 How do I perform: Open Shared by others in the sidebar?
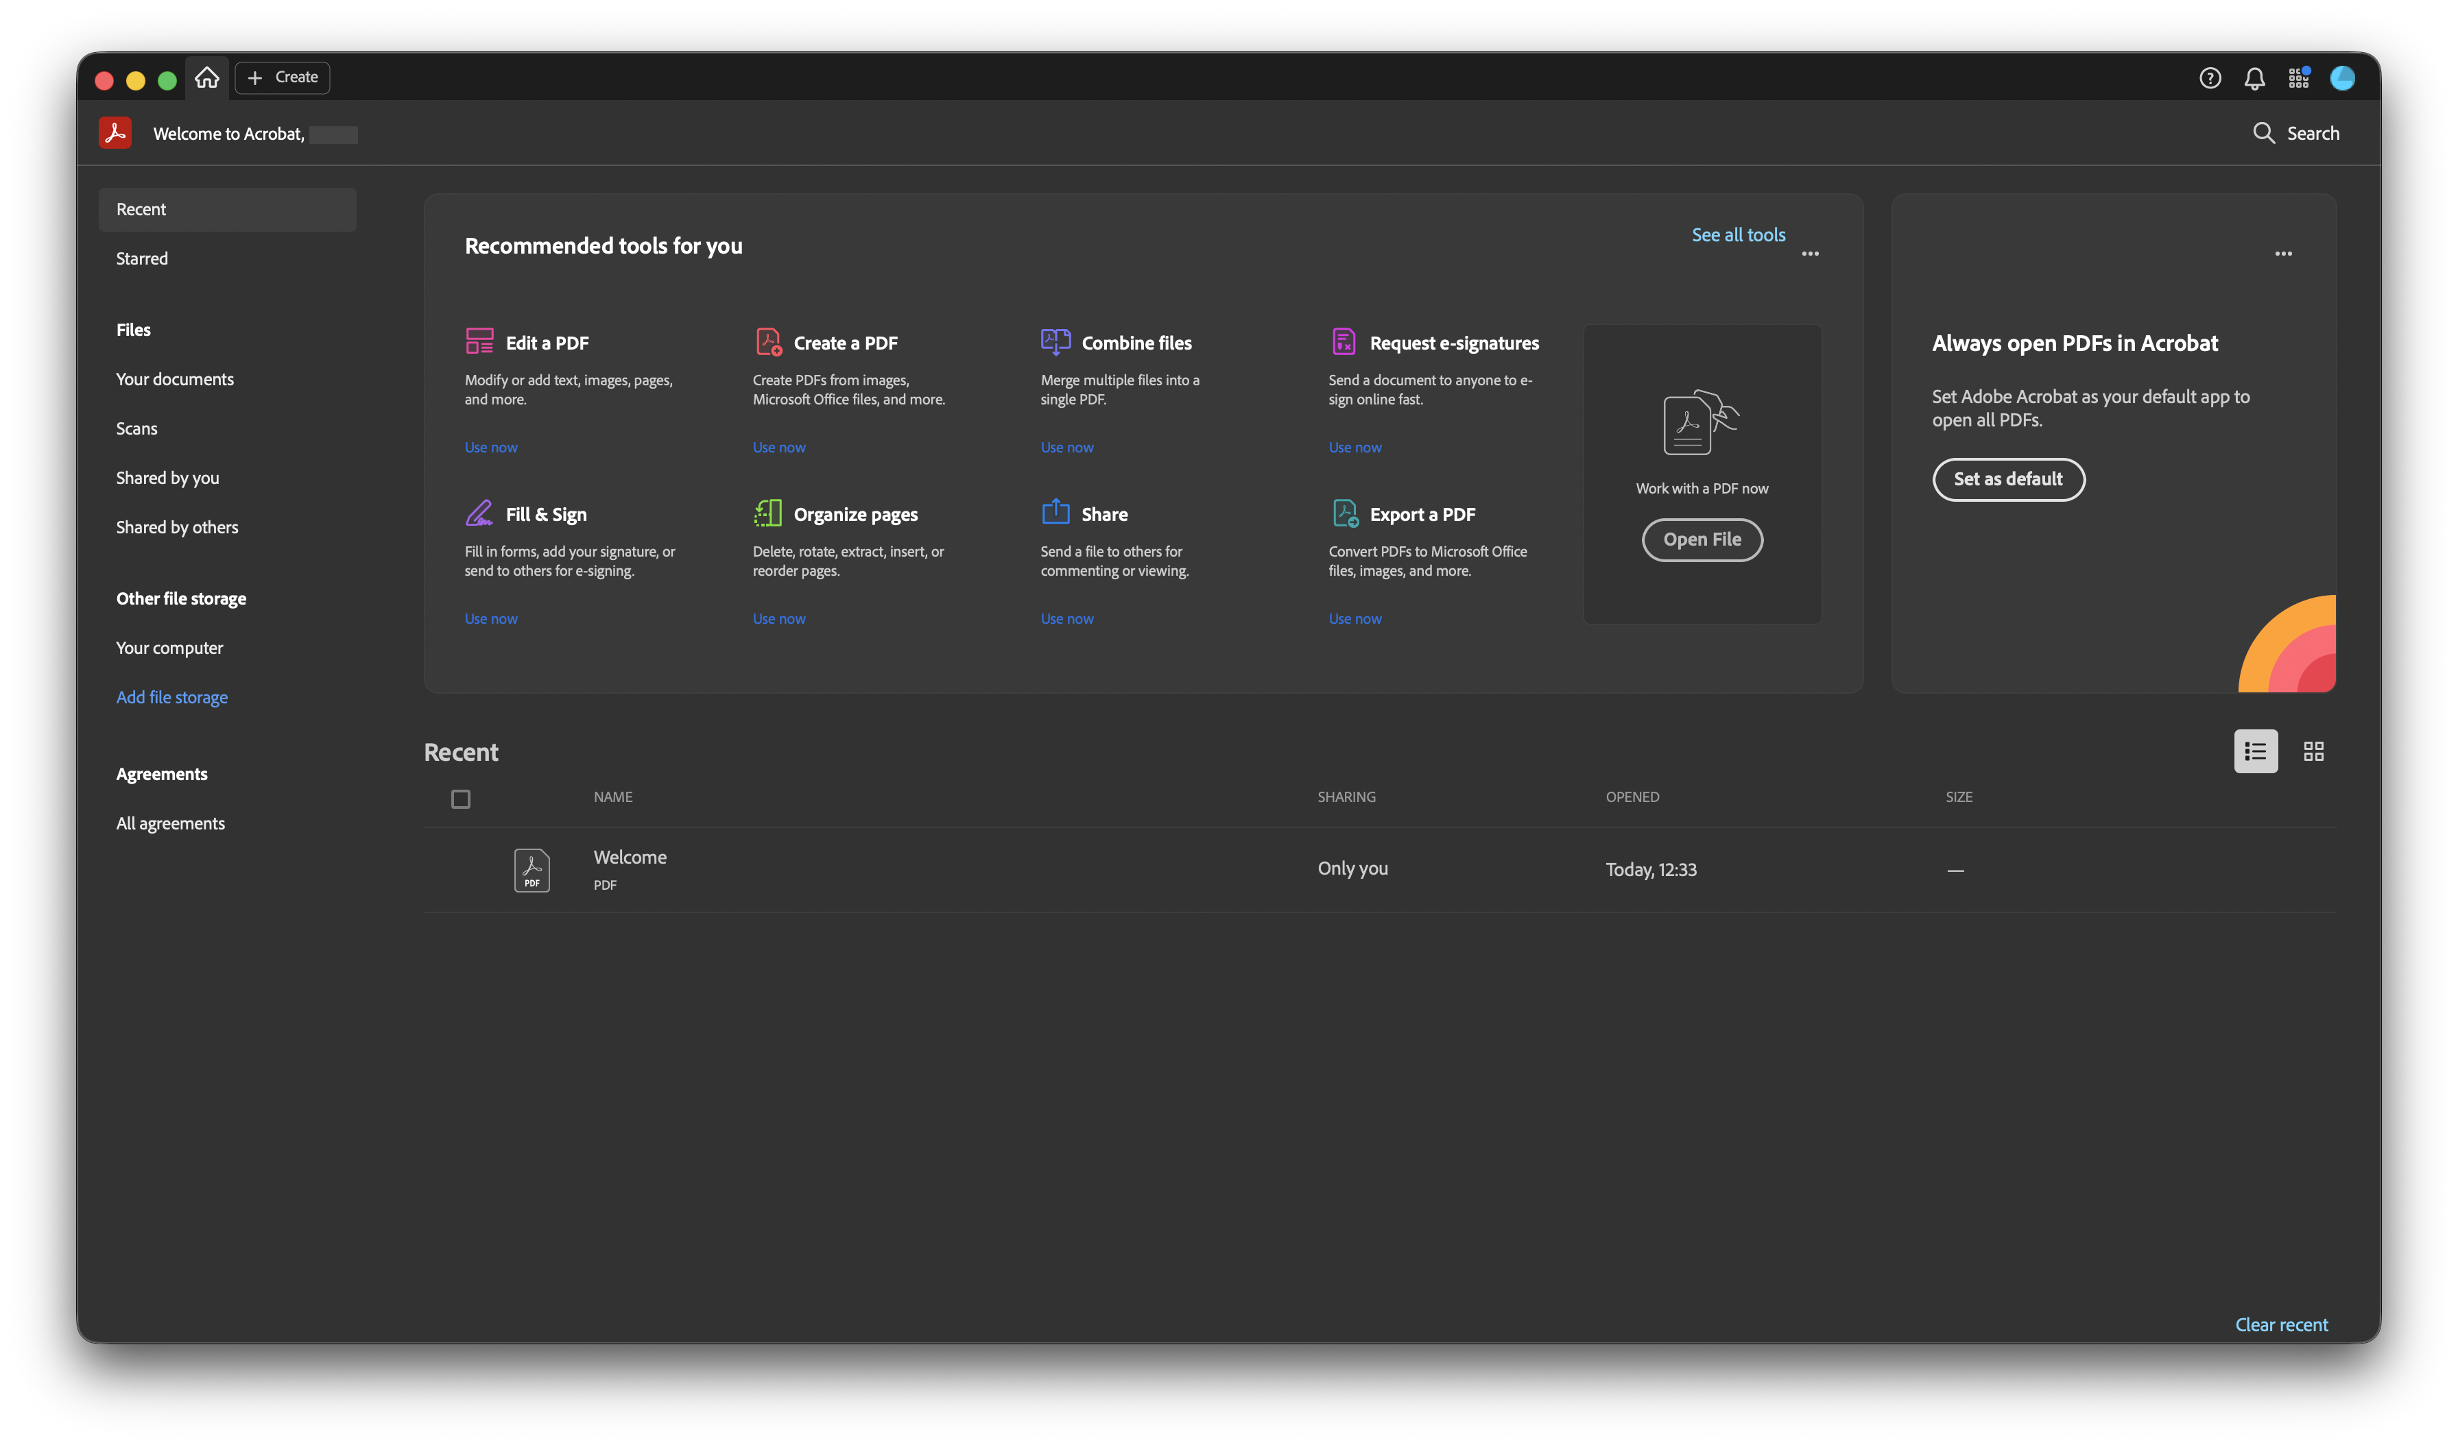tap(176, 528)
